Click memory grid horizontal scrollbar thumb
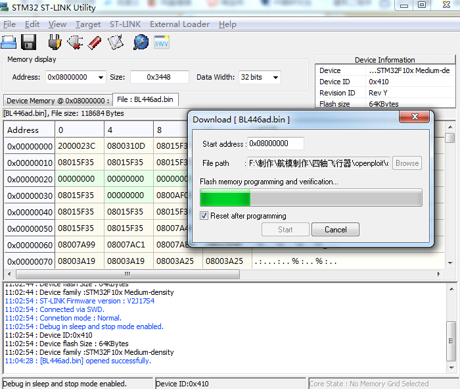This screenshot has width=460, height=389. pyautogui.click(x=127, y=274)
